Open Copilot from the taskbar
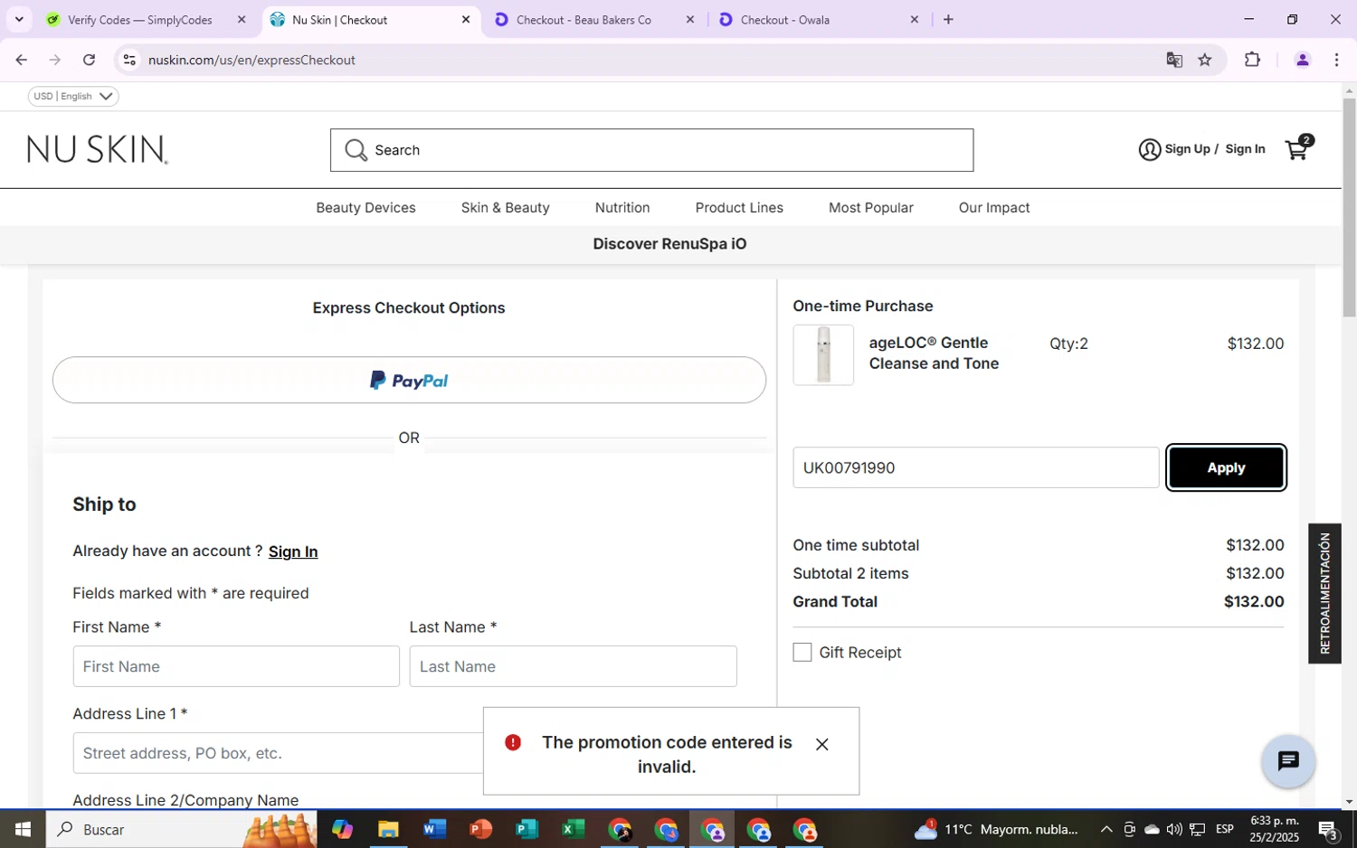Viewport: 1357px width, 848px height. [342, 829]
